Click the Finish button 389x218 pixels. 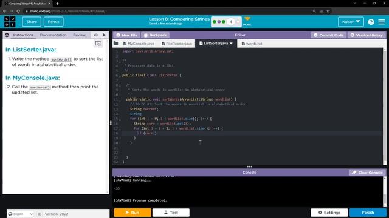pos(368,213)
